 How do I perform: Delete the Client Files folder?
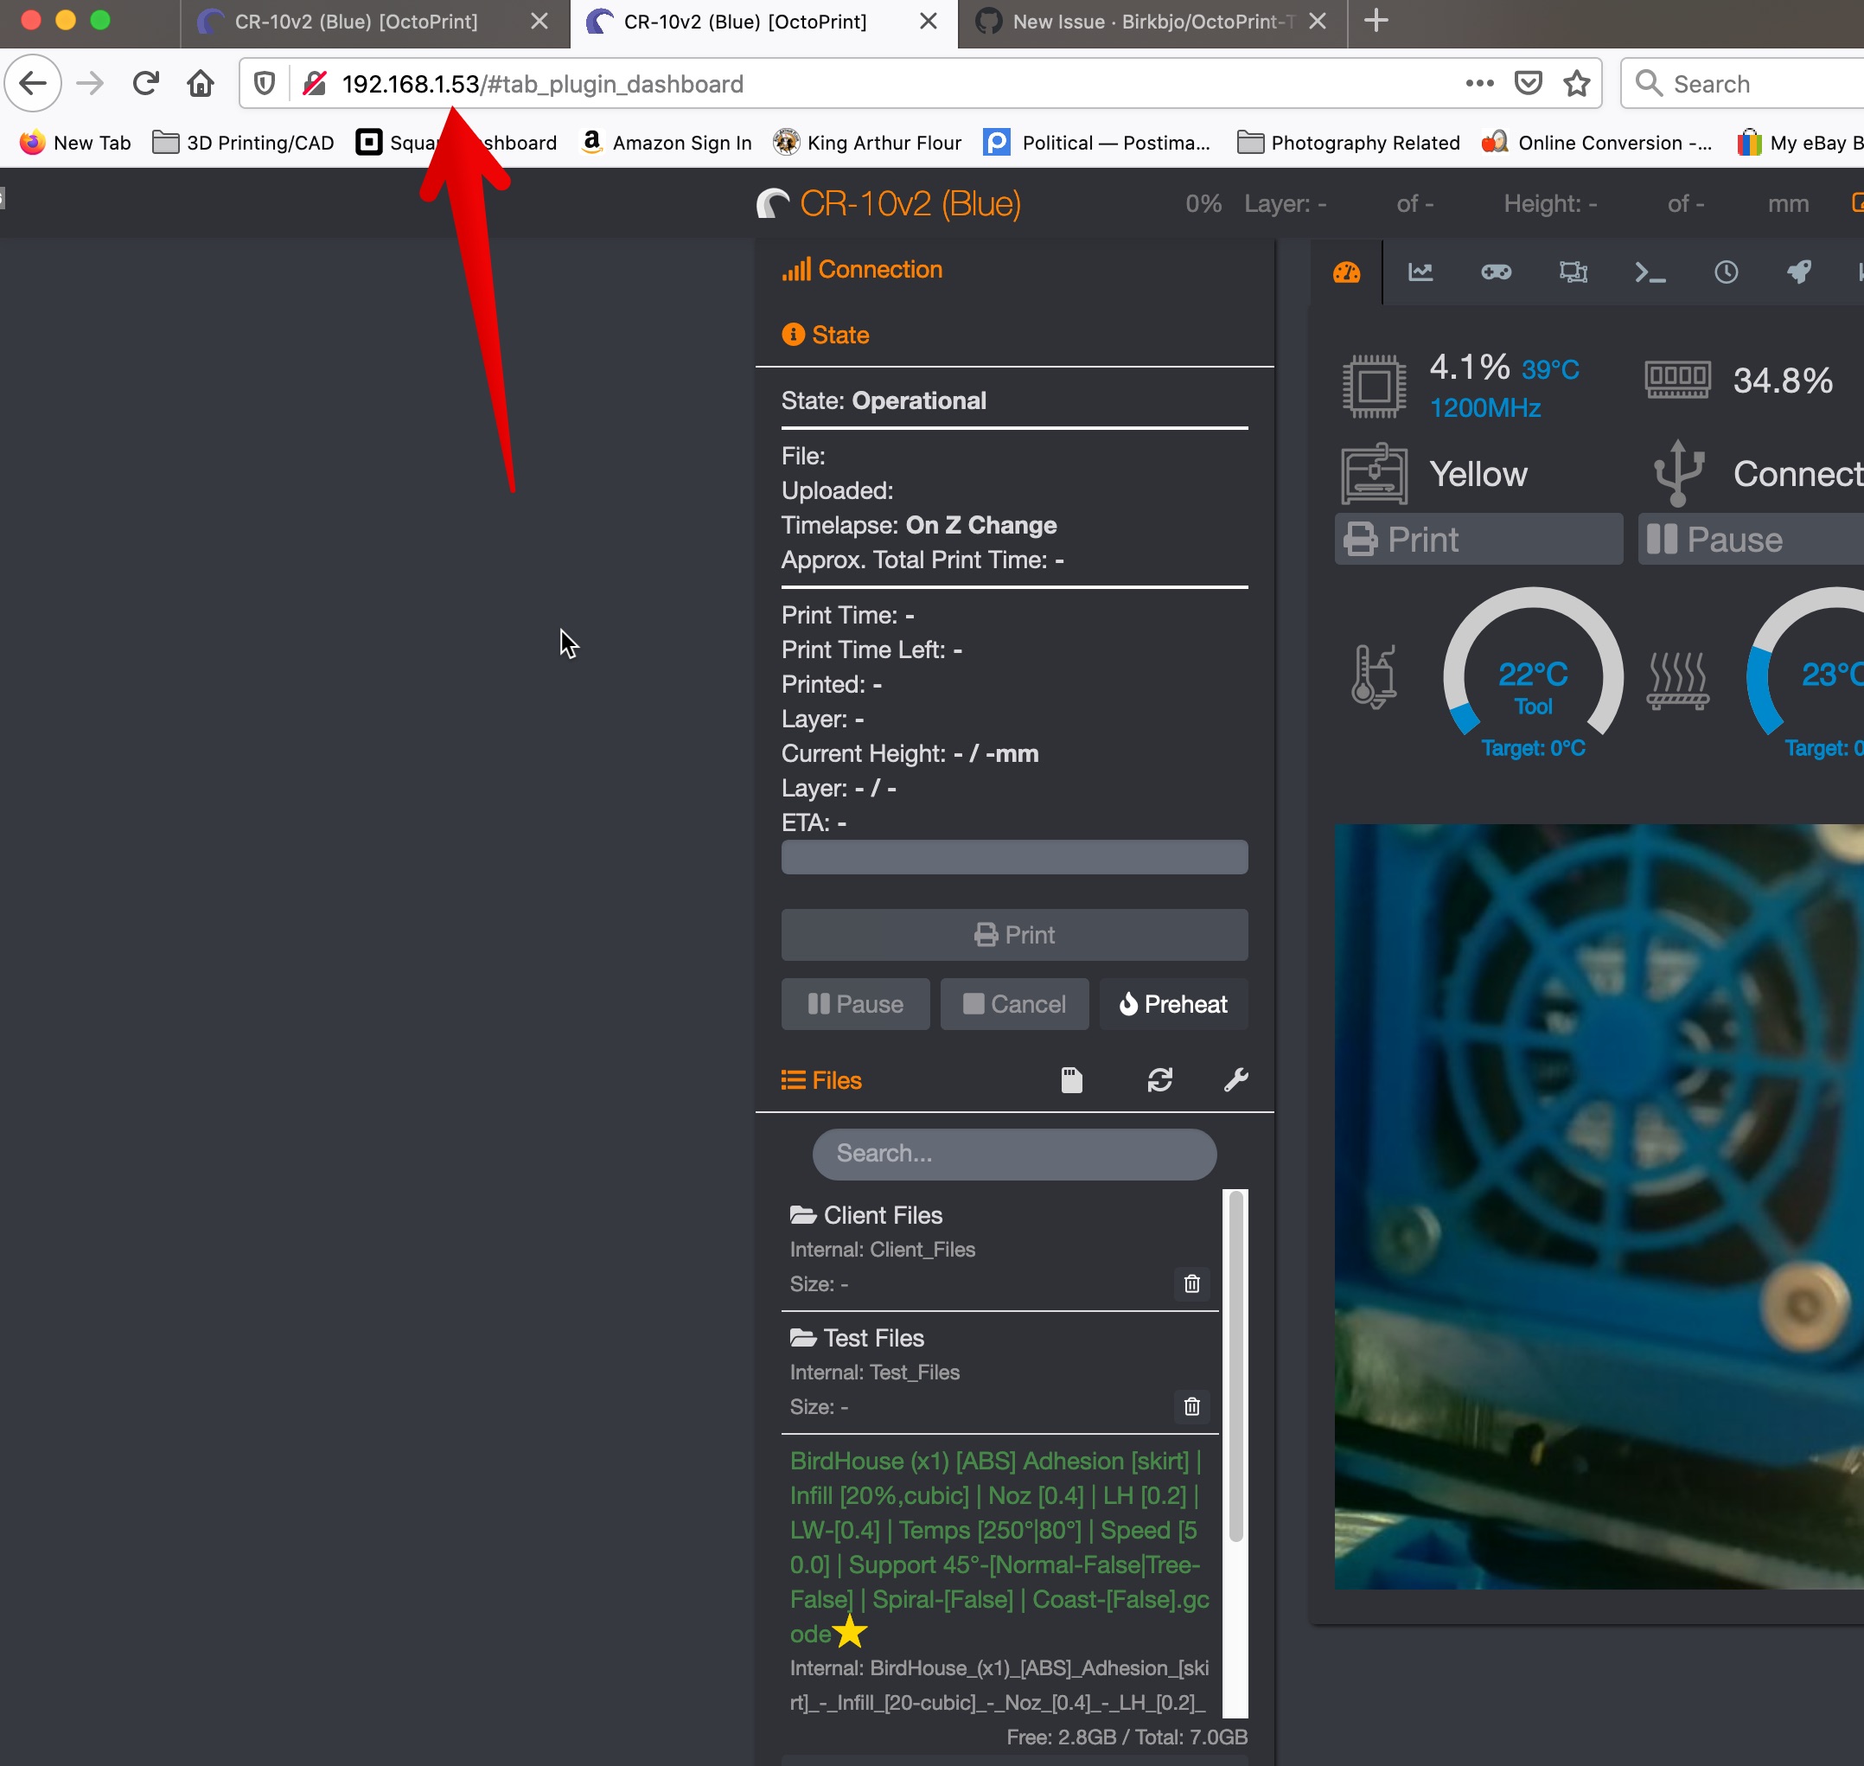click(1191, 1284)
